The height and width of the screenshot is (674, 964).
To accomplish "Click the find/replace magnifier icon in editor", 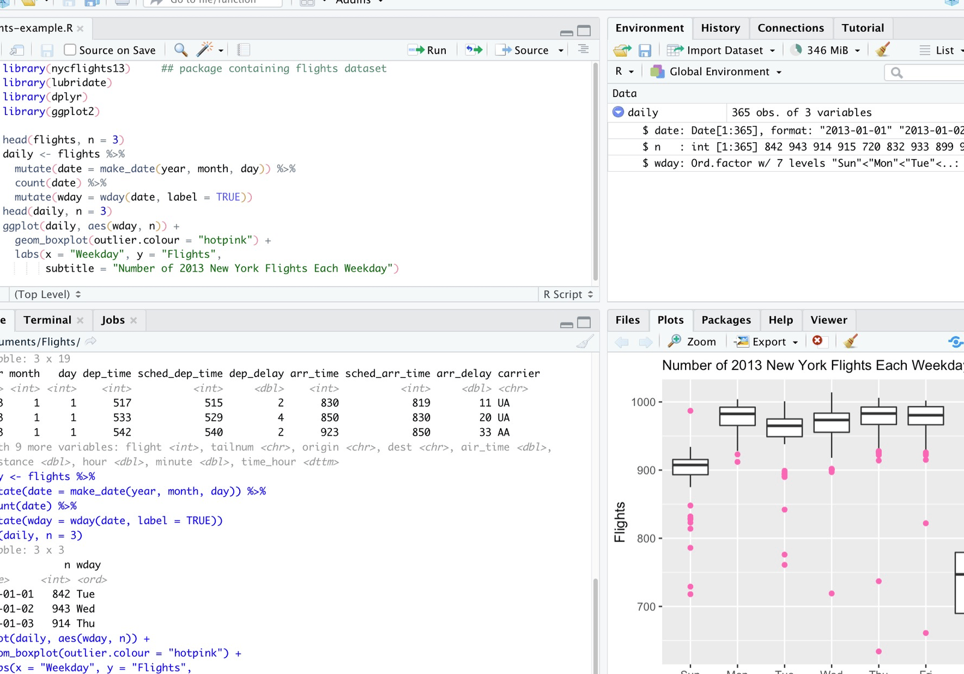I will (x=180, y=50).
